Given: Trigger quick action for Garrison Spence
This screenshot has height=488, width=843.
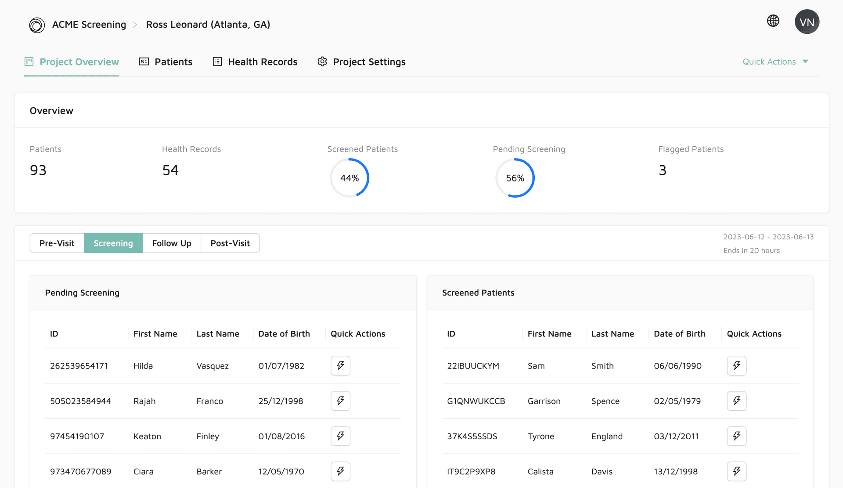Looking at the screenshot, I should click(x=737, y=401).
